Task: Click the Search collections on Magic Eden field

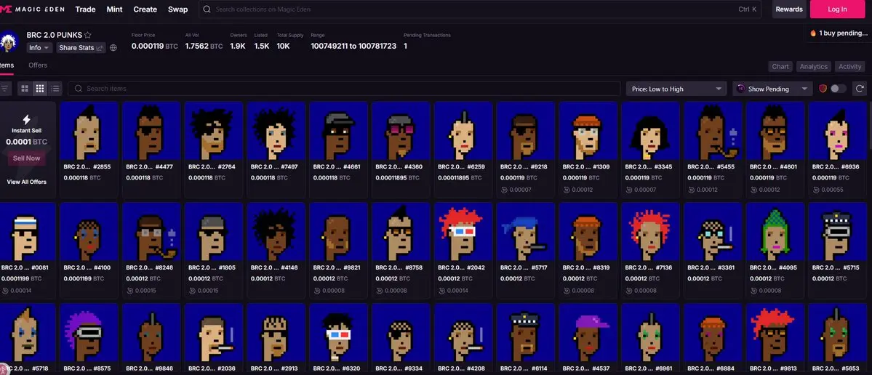Action: pos(480,9)
